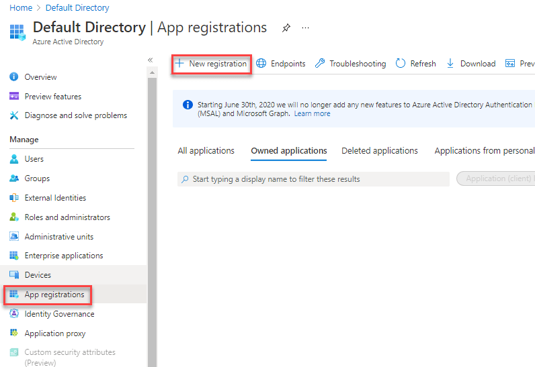Screen dimensions: 535x367
Task: Click the Devices icon in sidebar
Action: (14, 274)
